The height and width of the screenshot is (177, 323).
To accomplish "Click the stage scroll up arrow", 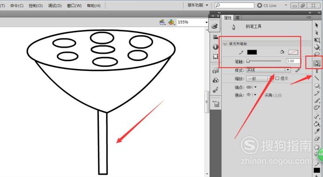I will (207, 29).
